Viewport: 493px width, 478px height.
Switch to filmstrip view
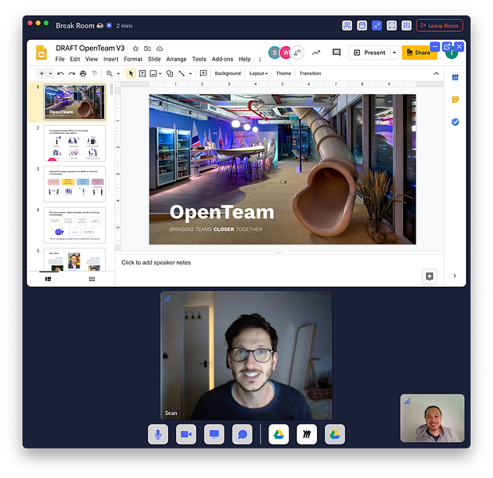[48, 279]
